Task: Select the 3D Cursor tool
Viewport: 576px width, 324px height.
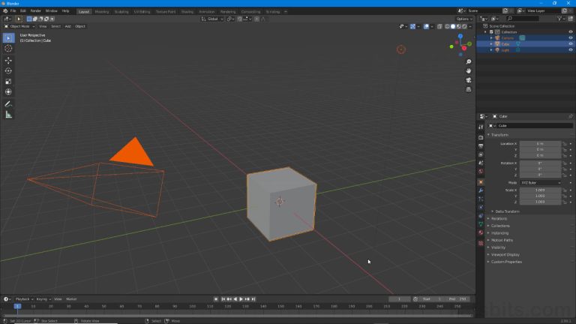Action: pos(8,49)
